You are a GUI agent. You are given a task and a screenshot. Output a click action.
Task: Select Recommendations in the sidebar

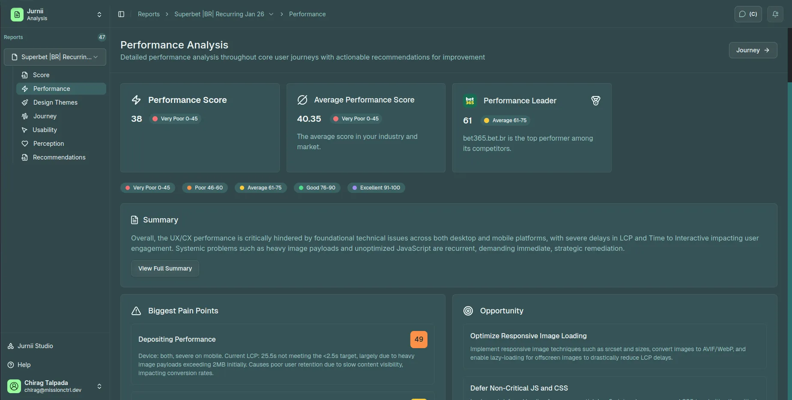59,157
